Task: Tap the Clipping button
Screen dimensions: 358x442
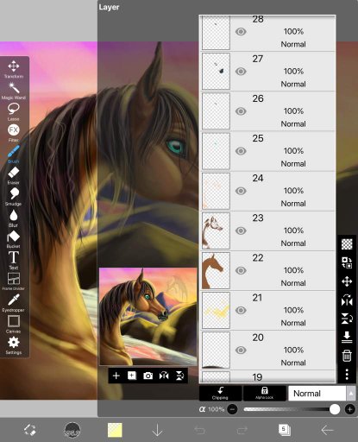Action: tap(220, 394)
